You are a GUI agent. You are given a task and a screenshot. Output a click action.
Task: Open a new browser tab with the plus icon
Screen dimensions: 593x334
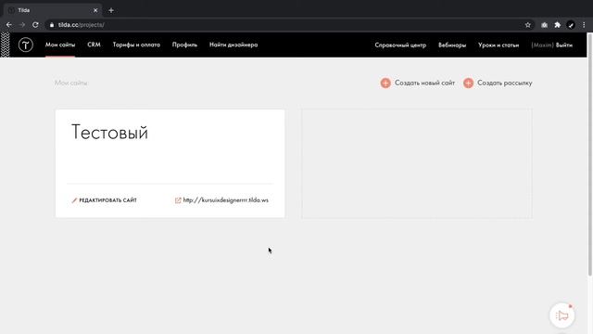pos(111,10)
